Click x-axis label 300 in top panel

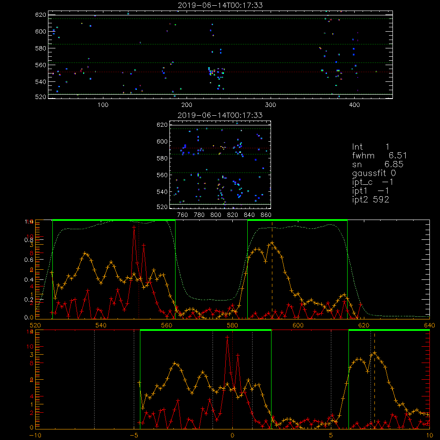(x=271, y=105)
